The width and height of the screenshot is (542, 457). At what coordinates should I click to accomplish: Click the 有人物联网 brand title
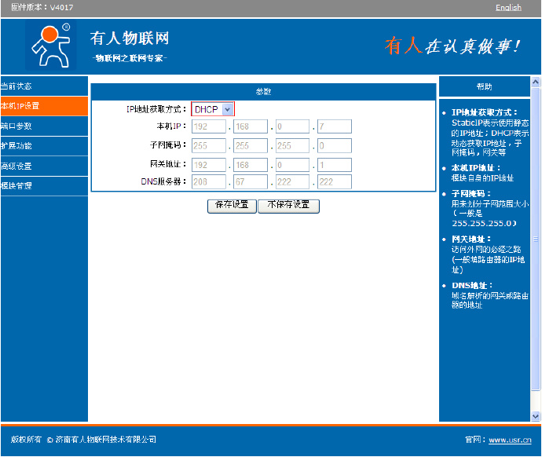point(130,38)
